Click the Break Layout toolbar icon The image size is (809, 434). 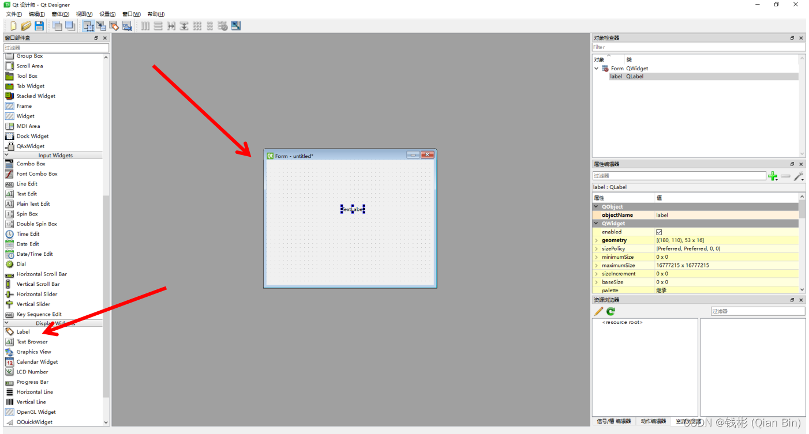(223, 26)
